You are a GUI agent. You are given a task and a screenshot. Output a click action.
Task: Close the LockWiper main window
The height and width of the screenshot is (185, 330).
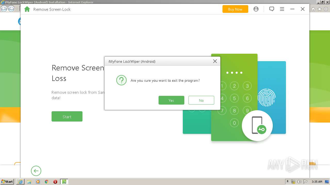click(x=303, y=9)
